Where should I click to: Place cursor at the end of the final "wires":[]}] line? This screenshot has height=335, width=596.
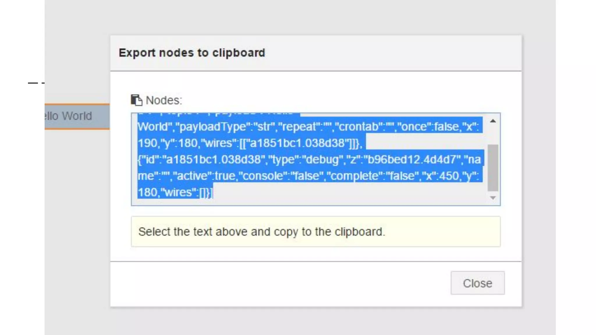coord(213,193)
